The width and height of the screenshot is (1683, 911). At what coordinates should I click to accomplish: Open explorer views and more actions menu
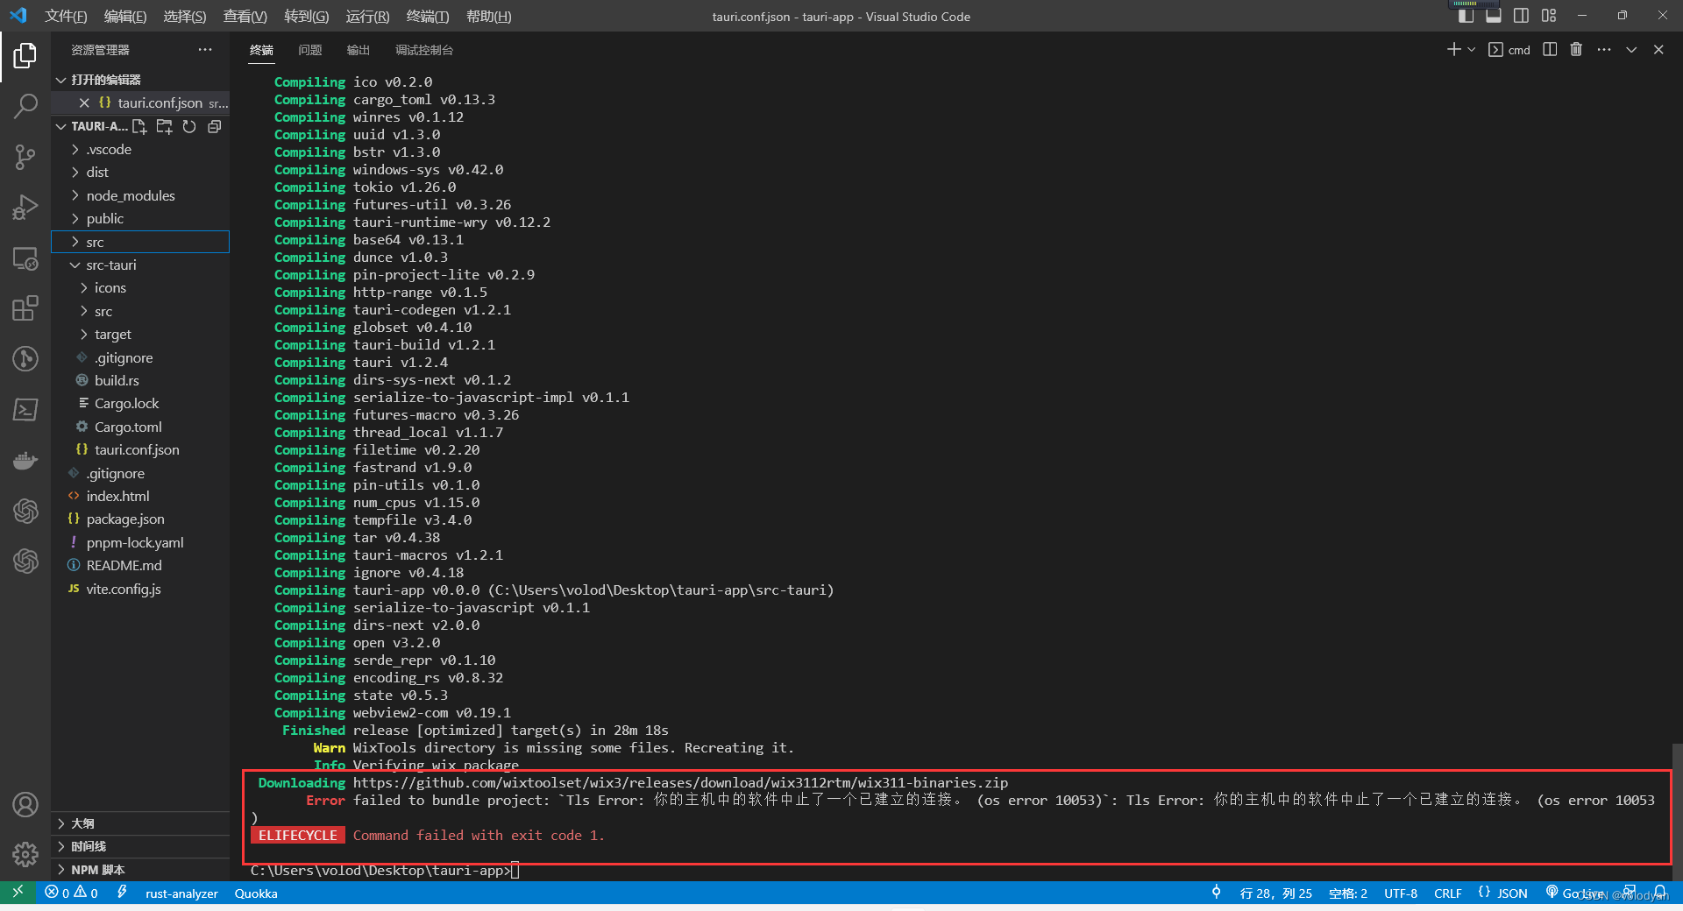[x=205, y=50]
